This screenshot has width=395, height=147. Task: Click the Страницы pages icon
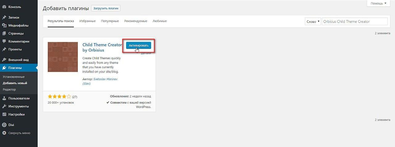click(x=4, y=34)
